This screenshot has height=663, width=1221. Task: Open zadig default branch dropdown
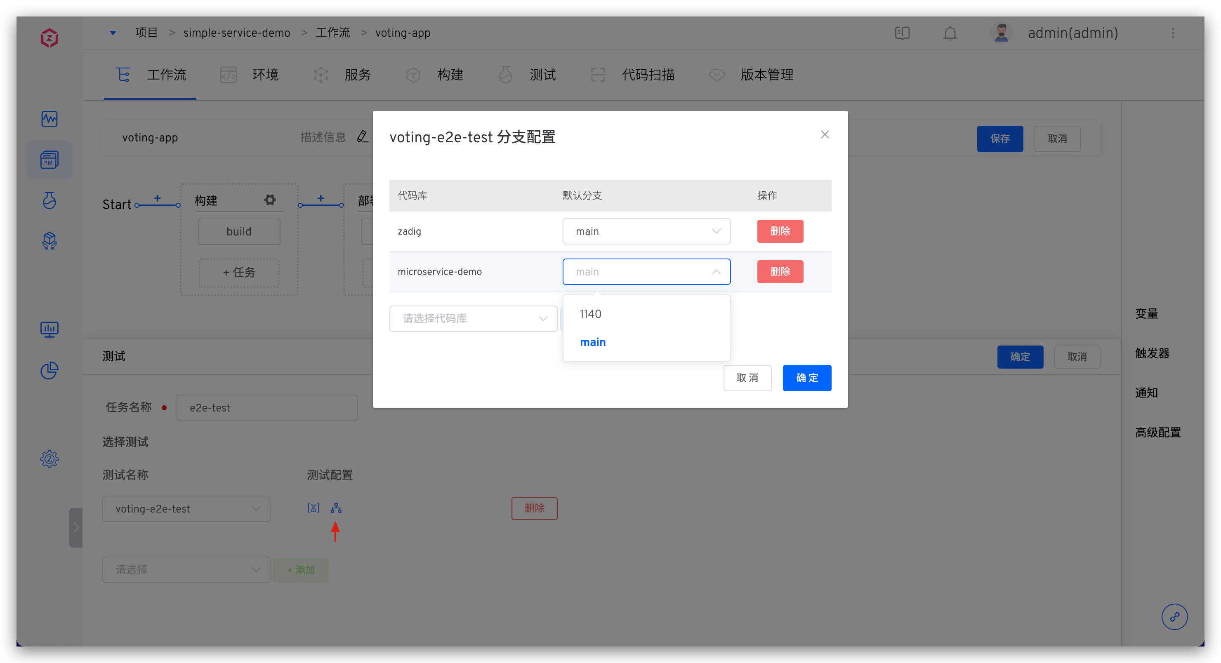click(x=646, y=231)
